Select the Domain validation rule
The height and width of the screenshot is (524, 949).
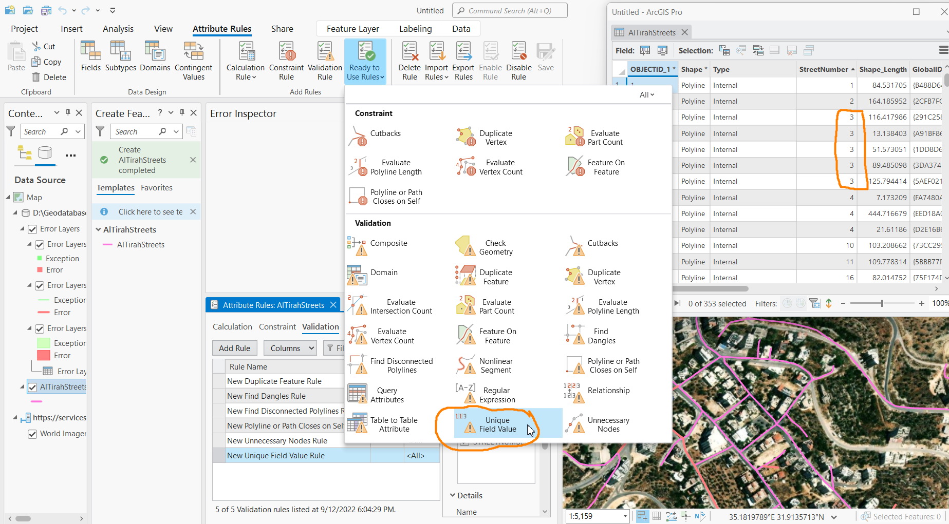[373, 275]
